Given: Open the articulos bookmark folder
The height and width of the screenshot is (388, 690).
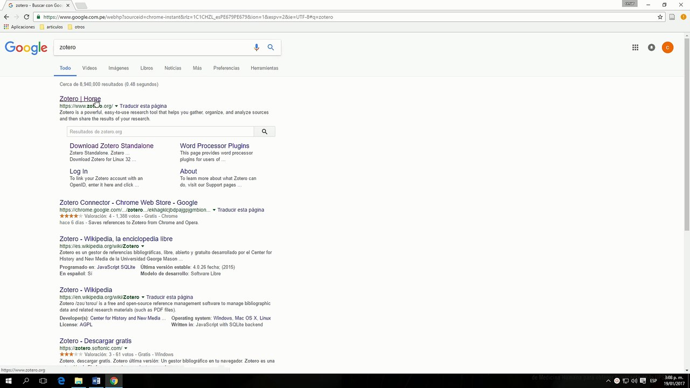Looking at the screenshot, I should pos(51,27).
